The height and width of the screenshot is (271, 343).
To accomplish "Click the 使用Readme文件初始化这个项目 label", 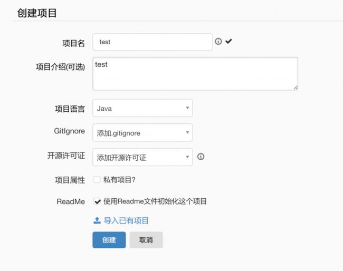I will pos(155,201).
